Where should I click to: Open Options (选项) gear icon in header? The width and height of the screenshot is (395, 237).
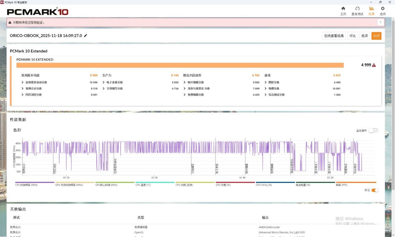coord(383,9)
